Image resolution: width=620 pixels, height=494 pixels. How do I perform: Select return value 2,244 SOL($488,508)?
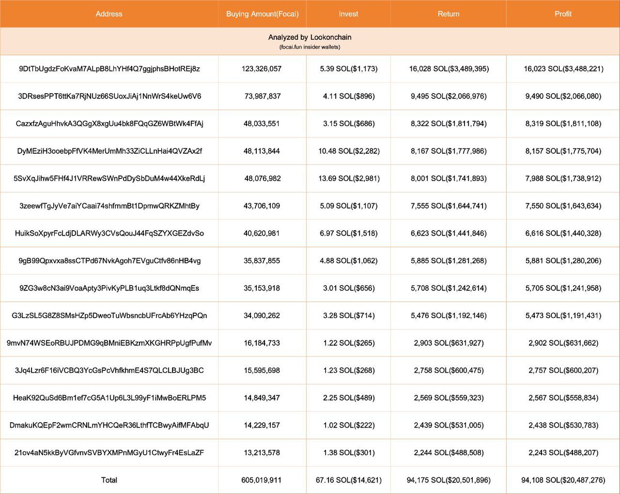(447, 452)
